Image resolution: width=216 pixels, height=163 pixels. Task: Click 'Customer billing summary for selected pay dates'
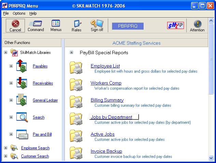[x=133, y=105]
